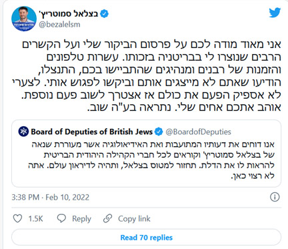
Task: Click the Reply text label
Action: (x=81, y=219)
